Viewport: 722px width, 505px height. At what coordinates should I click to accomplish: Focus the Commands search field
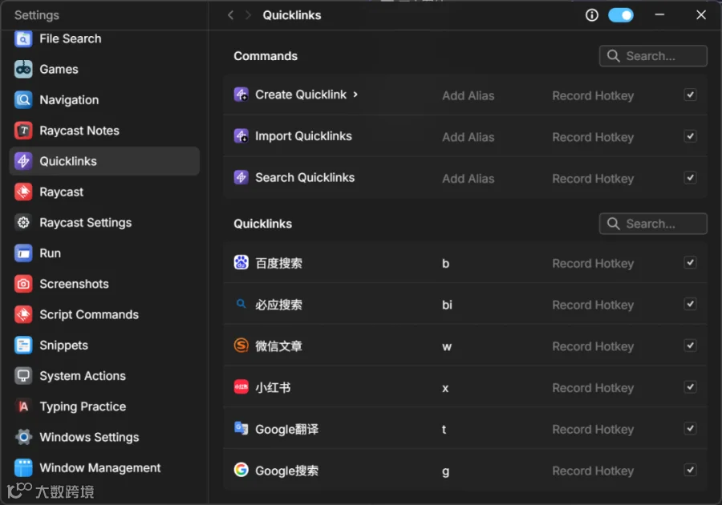point(653,56)
